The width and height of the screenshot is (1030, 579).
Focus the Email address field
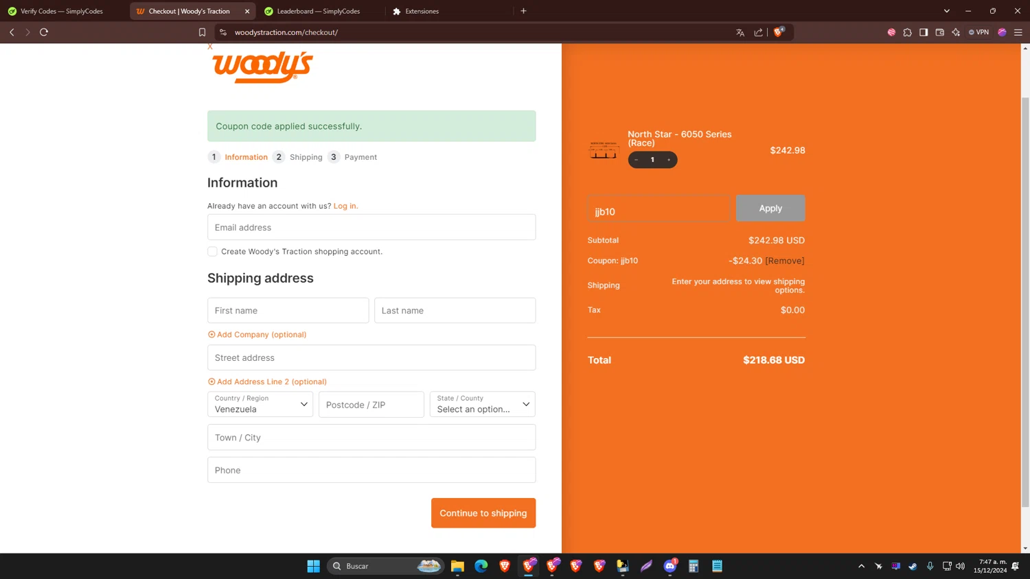(x=371, y=227)
